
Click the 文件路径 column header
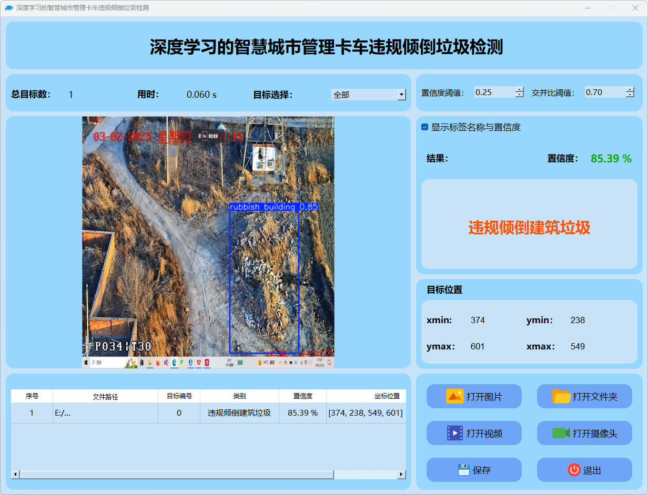pos(105,396)
